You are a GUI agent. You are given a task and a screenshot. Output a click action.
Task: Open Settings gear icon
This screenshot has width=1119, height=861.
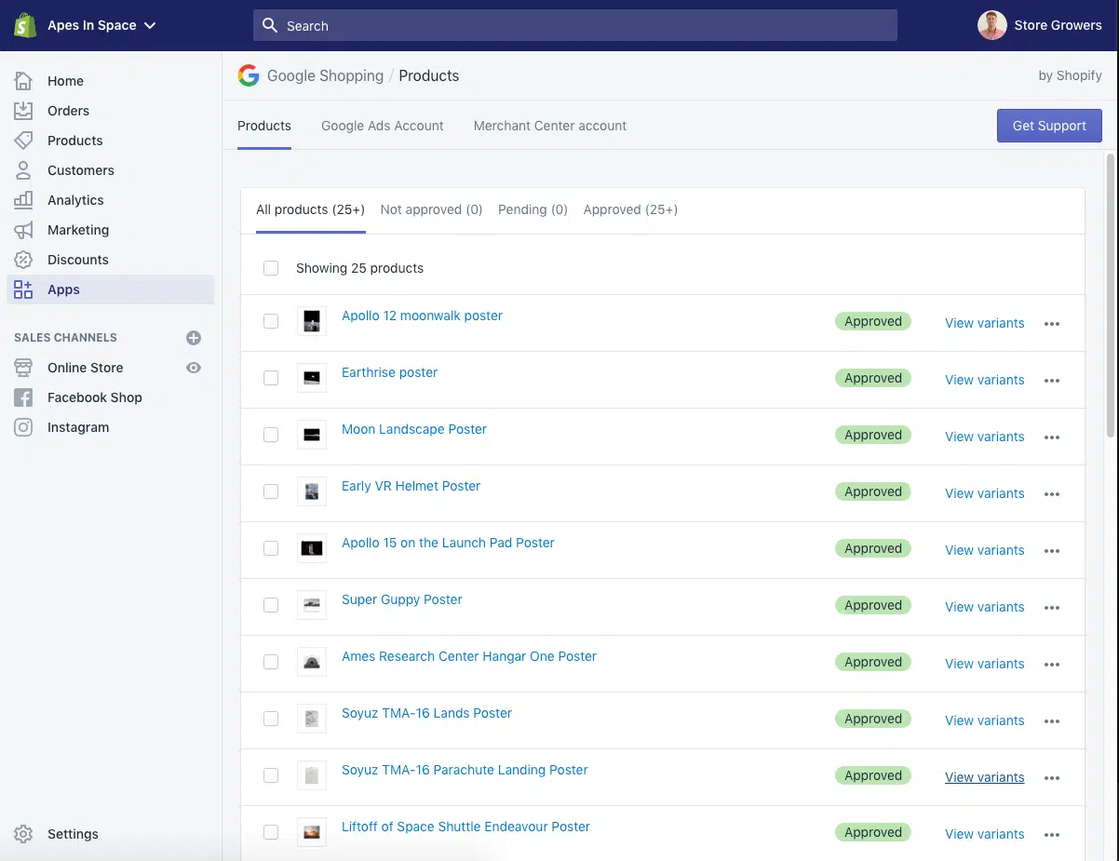[x=23, y=834]
